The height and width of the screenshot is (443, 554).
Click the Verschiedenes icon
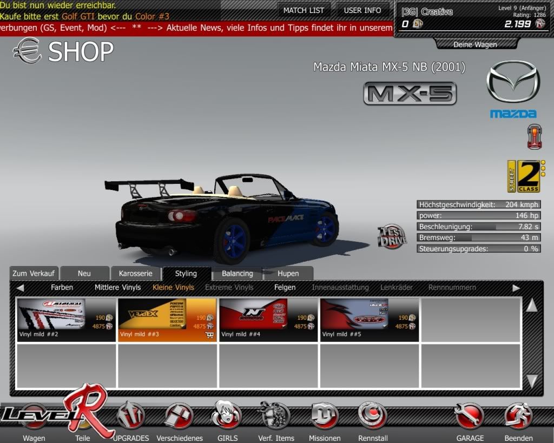[x=179, y=416]
